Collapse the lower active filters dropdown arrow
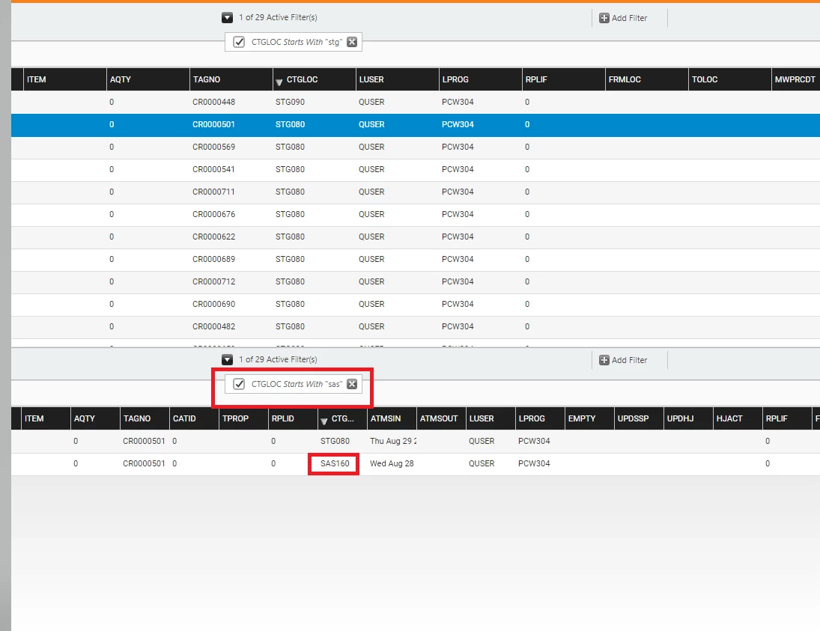This screenshot has width=820, height=631. tap(227, 360)
